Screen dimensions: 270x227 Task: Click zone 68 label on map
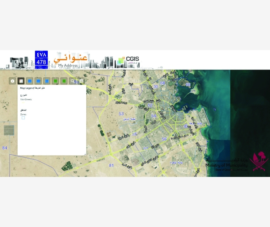(162, 83)
